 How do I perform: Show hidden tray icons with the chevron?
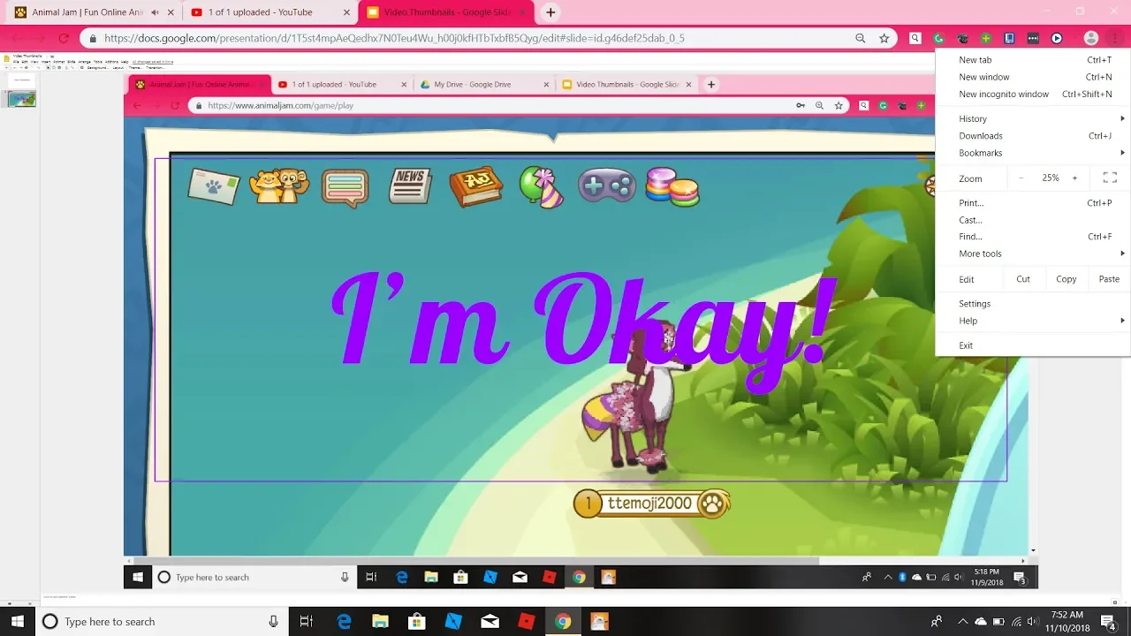pyautogui.click(x=963, y=621)
